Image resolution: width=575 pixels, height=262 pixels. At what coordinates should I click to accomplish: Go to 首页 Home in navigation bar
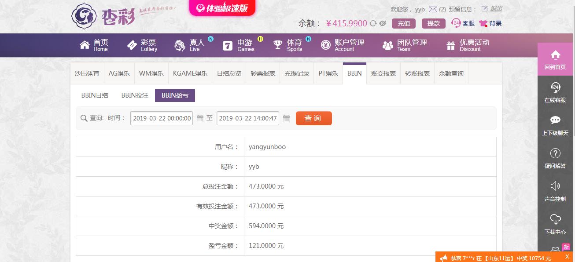coord(94,45)
